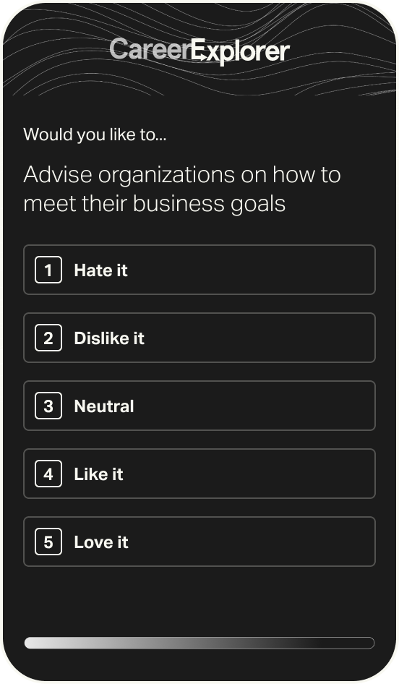Pick the 'Love it' option

tap(199, 542)
